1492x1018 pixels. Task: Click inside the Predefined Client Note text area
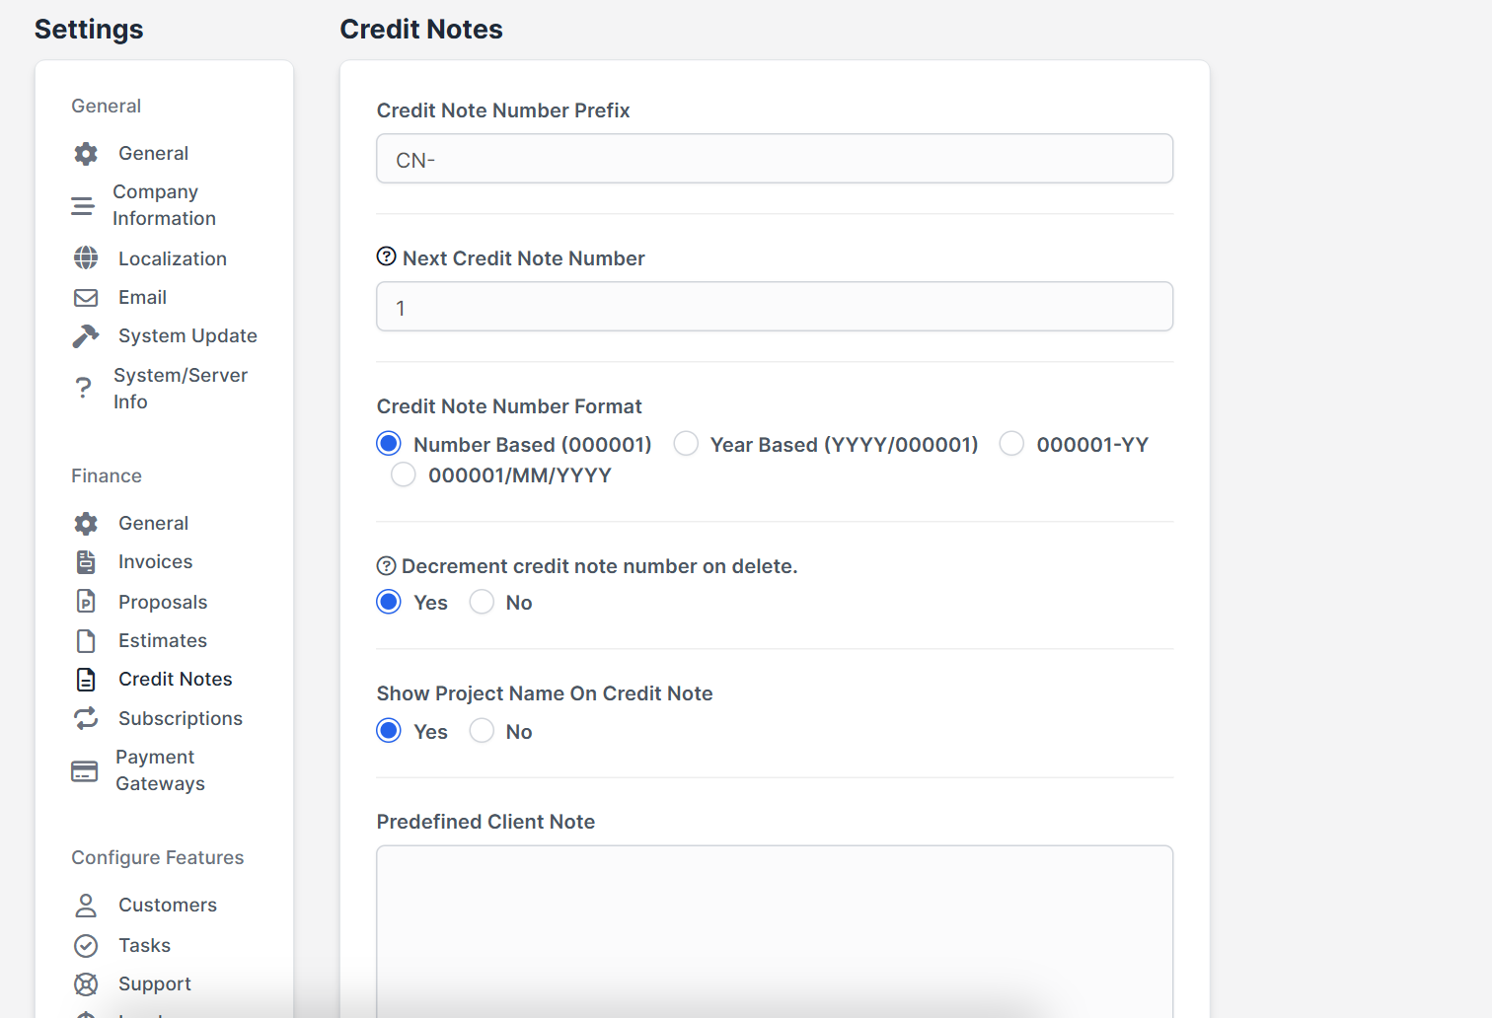[x=775, y=931]
